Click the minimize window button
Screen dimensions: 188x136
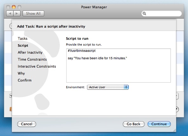pyautogui.click(x=14, y=7)
